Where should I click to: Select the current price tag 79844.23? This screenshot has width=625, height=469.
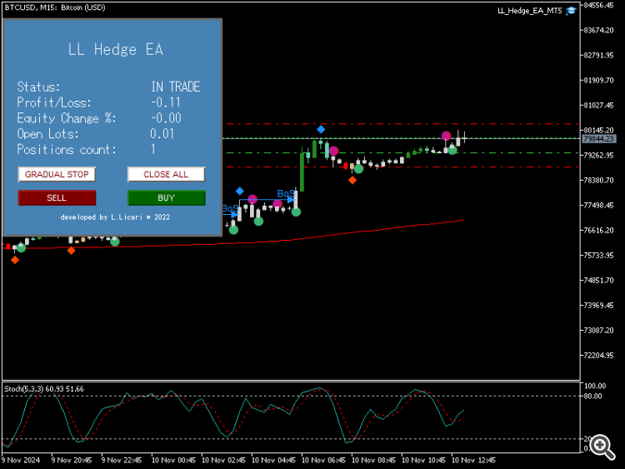598,138
